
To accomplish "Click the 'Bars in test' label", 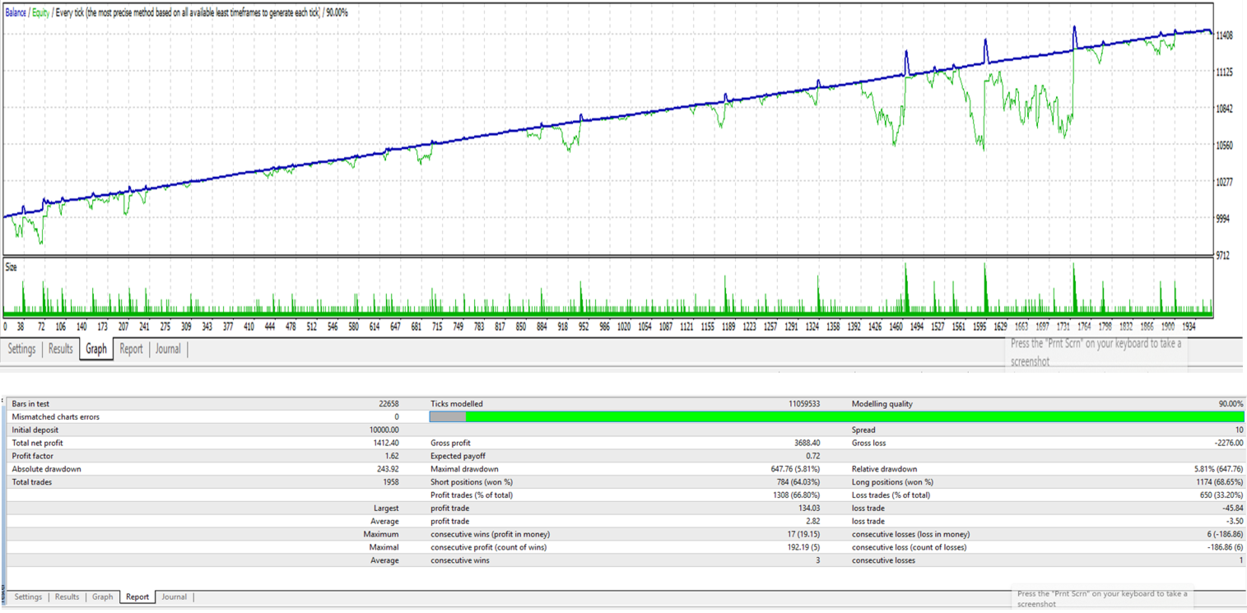I will (x=35, y=404).
